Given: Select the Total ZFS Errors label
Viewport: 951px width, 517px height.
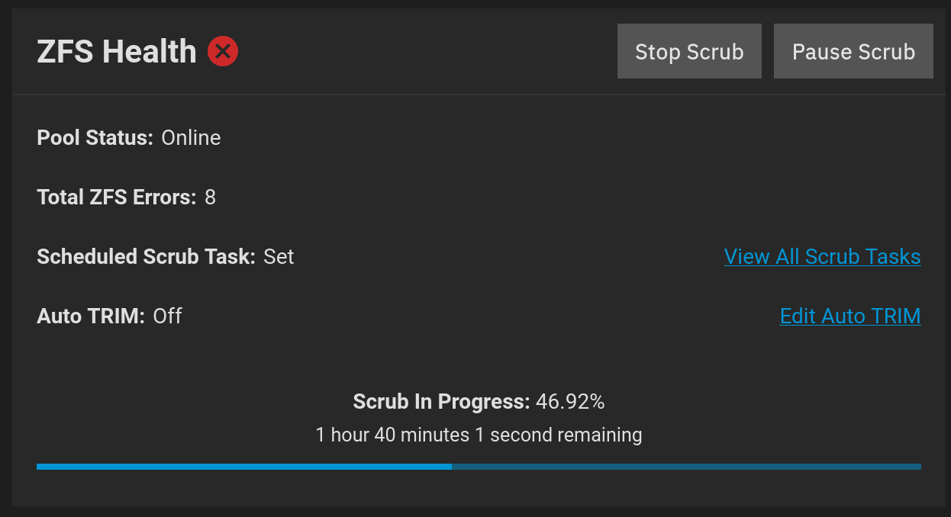Looking at the screenshot, I should [x=117, y=197].
